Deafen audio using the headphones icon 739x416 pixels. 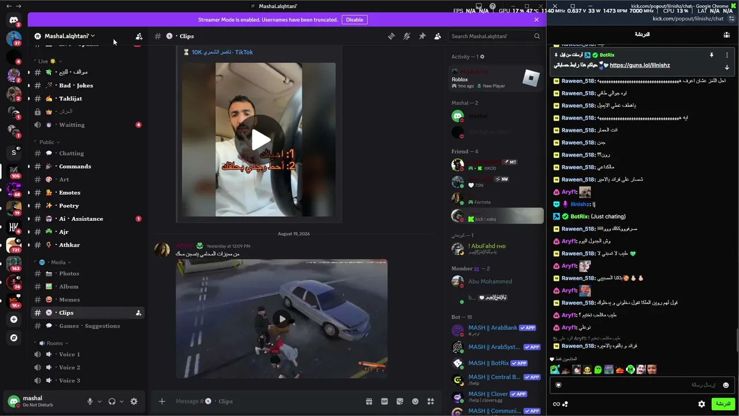(x=112, y=402)
